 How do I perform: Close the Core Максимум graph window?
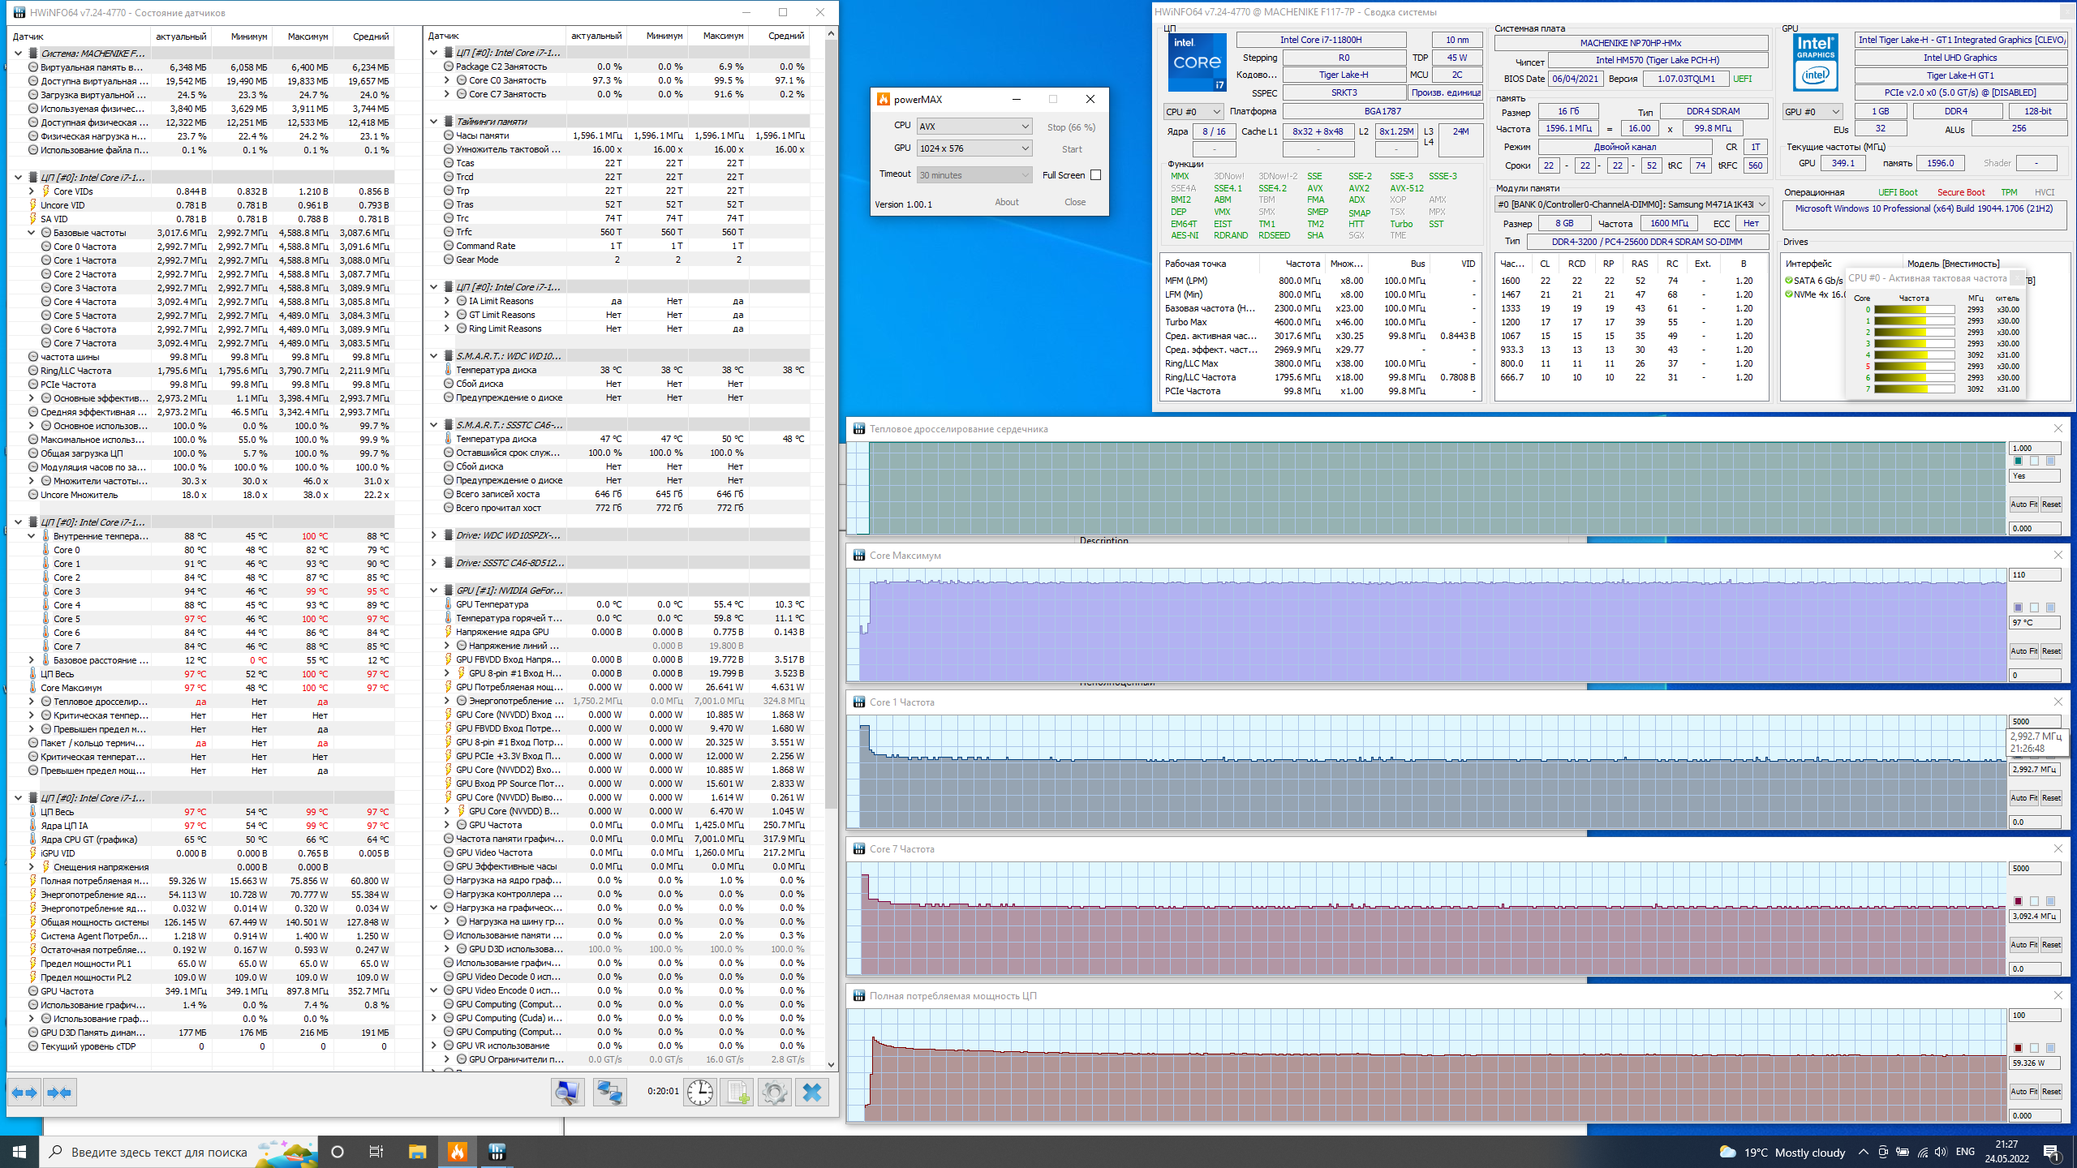2058,555
